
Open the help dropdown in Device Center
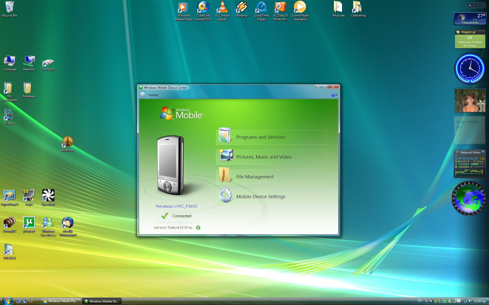[x=334, y=95]
